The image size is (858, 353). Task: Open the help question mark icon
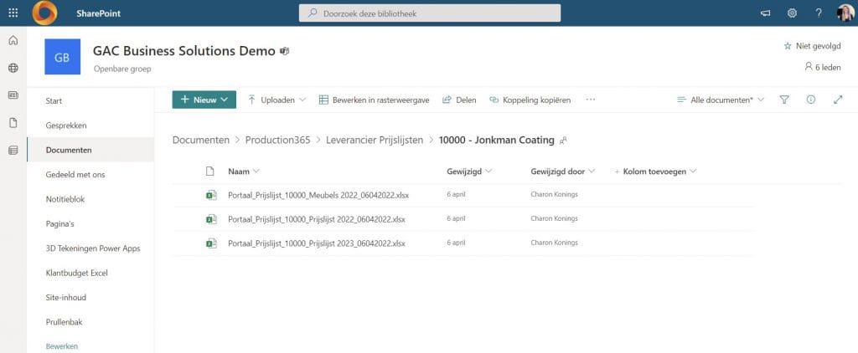819,13
